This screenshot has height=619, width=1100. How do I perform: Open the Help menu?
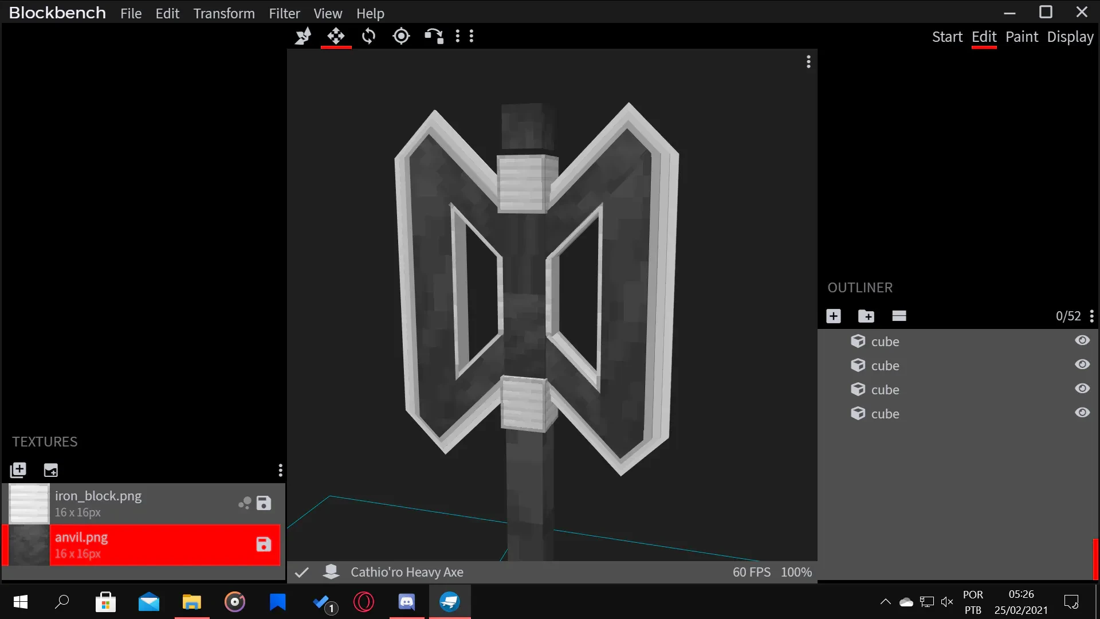370,13
